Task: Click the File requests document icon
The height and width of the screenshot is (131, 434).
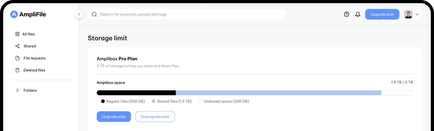Action: (x=17, y=58)
